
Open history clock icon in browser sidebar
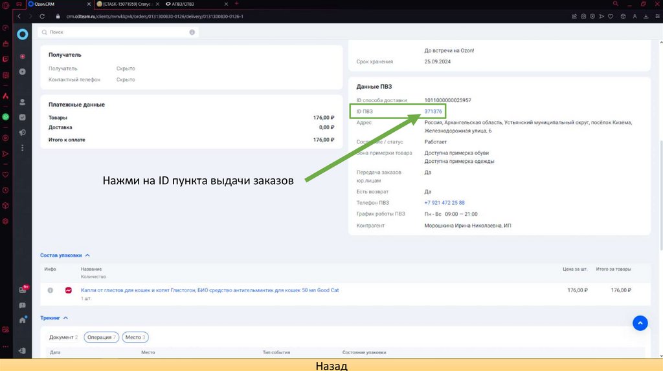point(5,191)
